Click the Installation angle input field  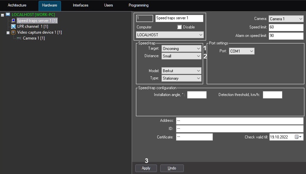[197, 95]
